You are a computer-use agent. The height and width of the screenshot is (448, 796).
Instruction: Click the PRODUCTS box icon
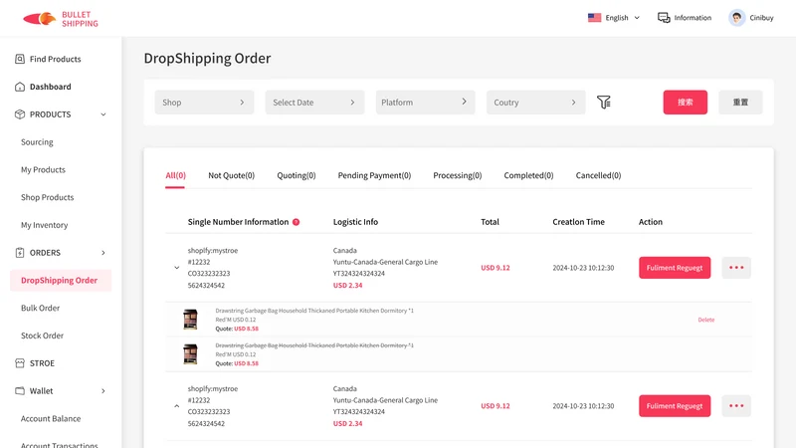click(20, 114)
